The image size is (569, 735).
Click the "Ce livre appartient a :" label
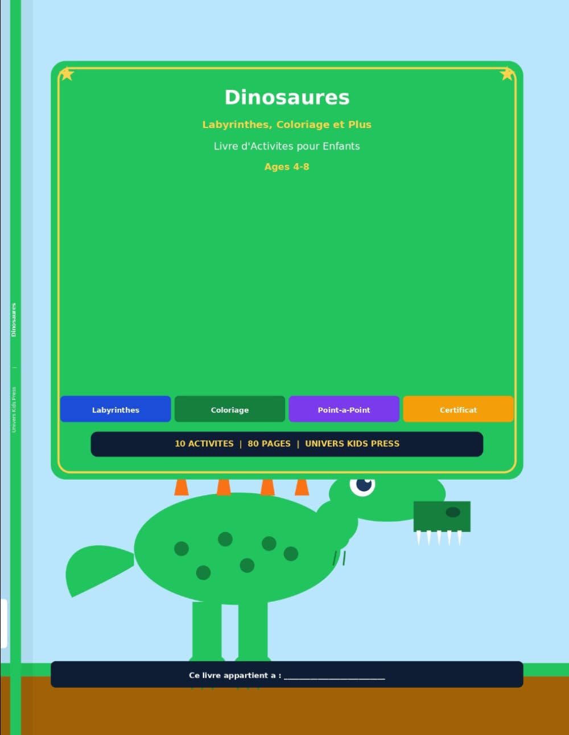(235, 675)
